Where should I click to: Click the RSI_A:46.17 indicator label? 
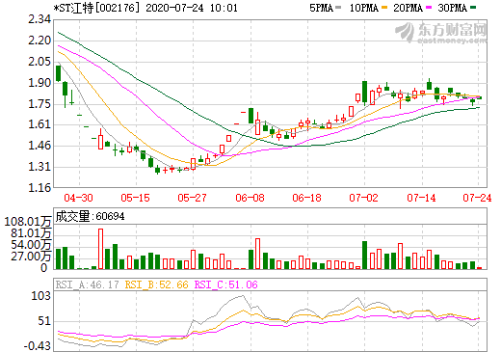tap(88, 284)
